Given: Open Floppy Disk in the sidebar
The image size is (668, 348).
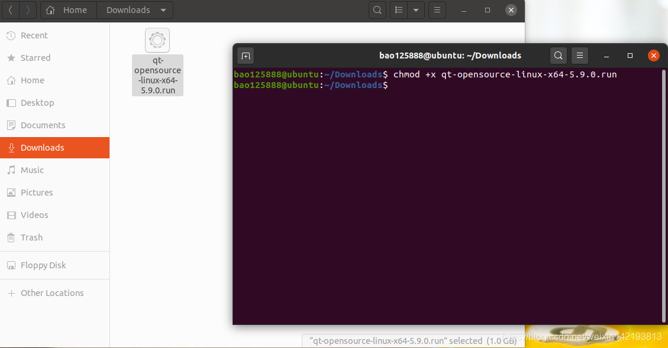Looking at the screenshot, I should click(x=54, y=265).
